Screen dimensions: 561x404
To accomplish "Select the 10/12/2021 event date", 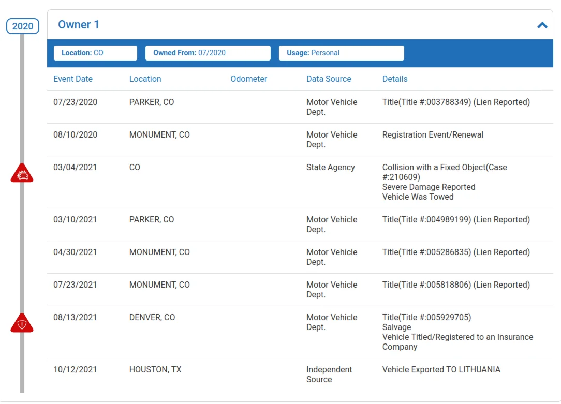I will (x=75, y=369).
